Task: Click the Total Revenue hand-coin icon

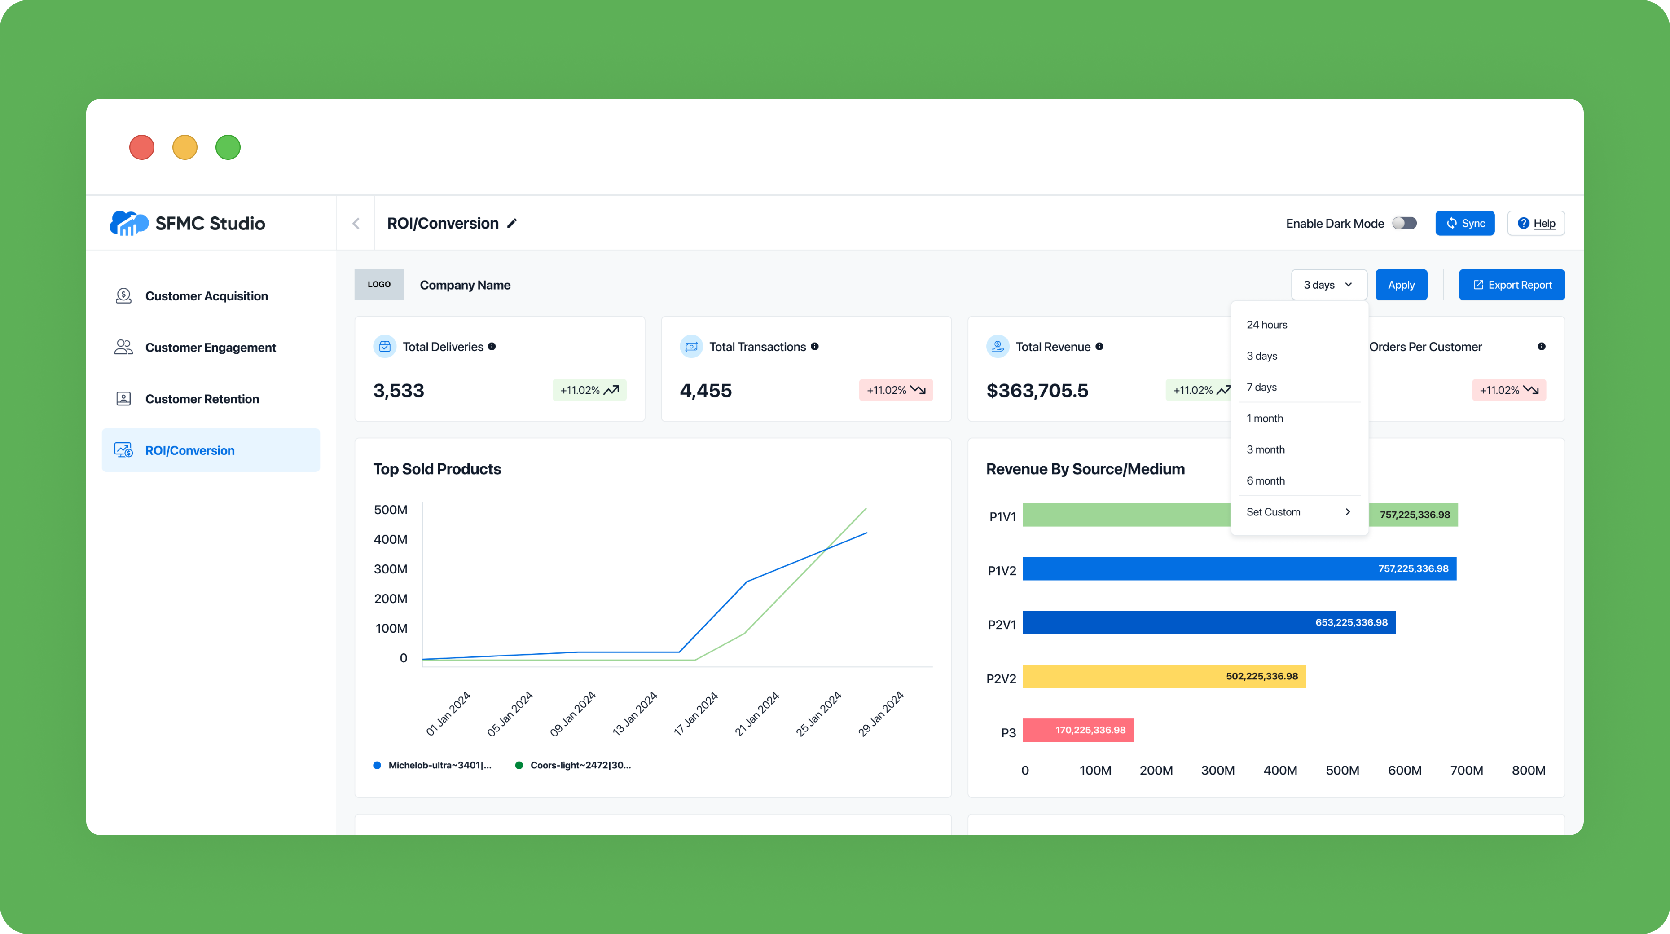Action: tap(998, 346)
